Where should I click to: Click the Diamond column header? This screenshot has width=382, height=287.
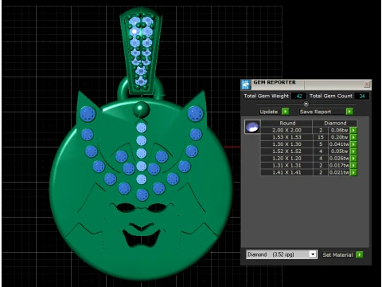(335, 123)
